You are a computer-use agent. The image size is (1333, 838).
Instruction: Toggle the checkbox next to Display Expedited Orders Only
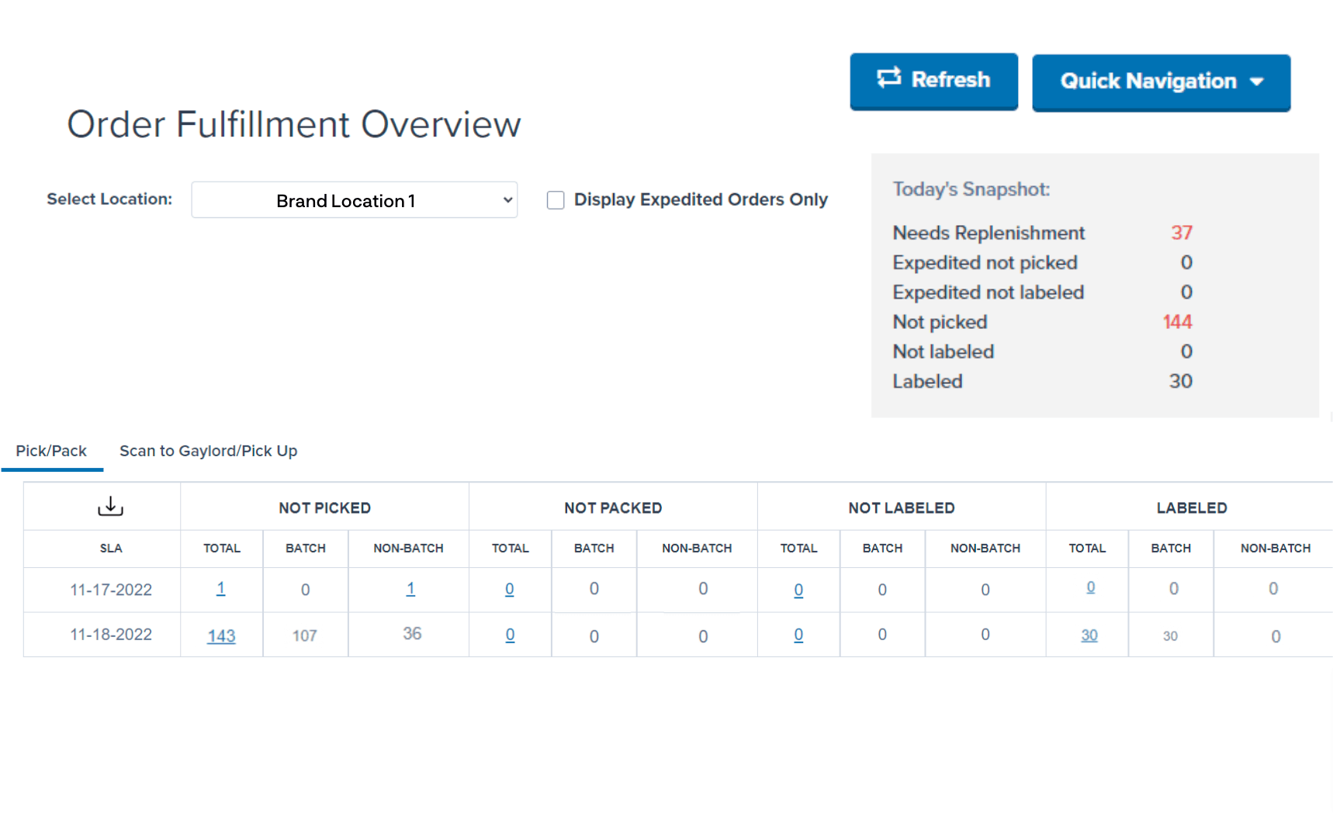(556, 199)
